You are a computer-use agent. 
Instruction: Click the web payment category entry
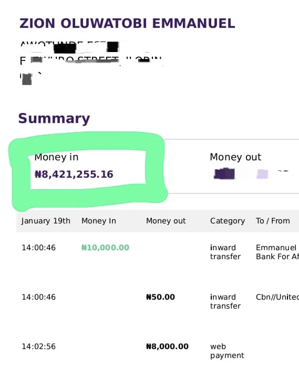(x=227, y=351)
